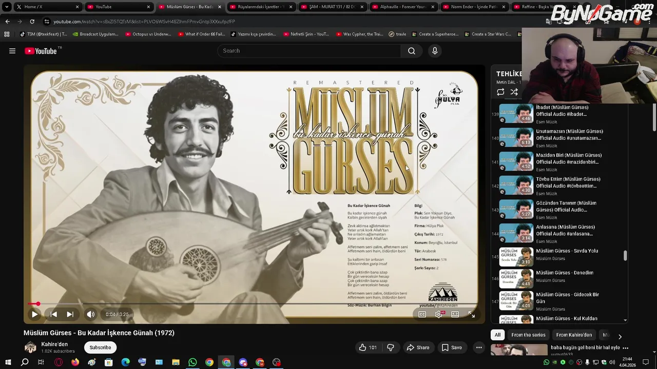Open Microsoft Store from taskbar
The height and width of the screenshot is (369, 657).
coord(109,362)
